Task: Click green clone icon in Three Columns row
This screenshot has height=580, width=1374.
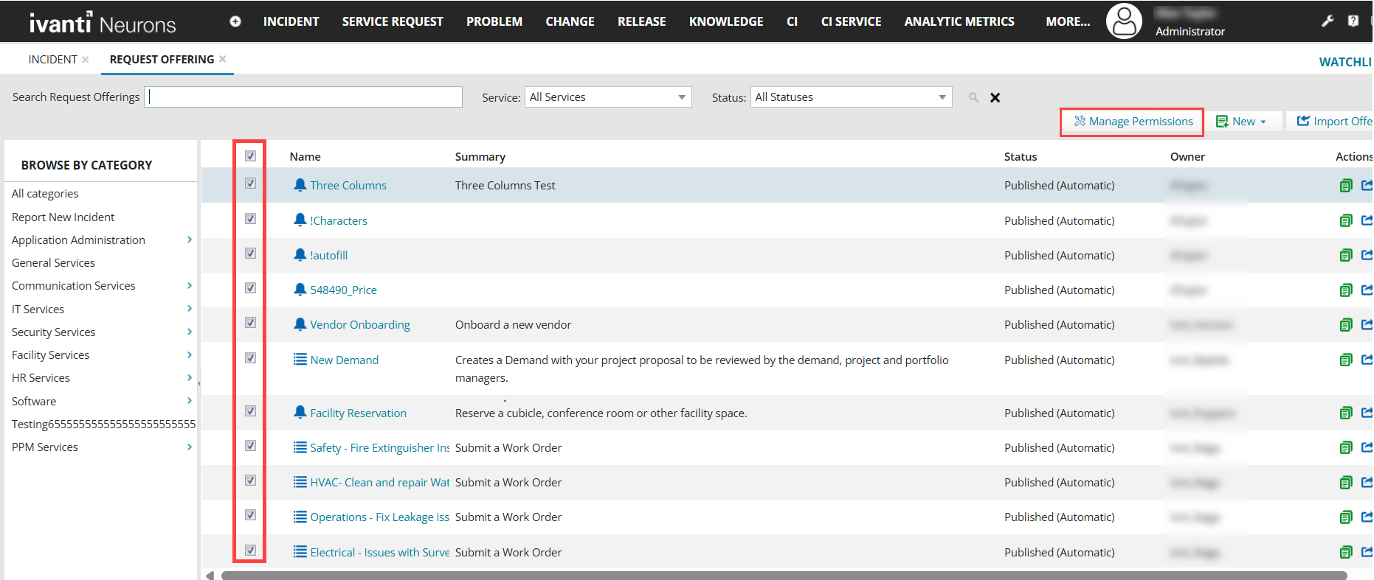Action: pyautogui.click(x=1345, y=186)
